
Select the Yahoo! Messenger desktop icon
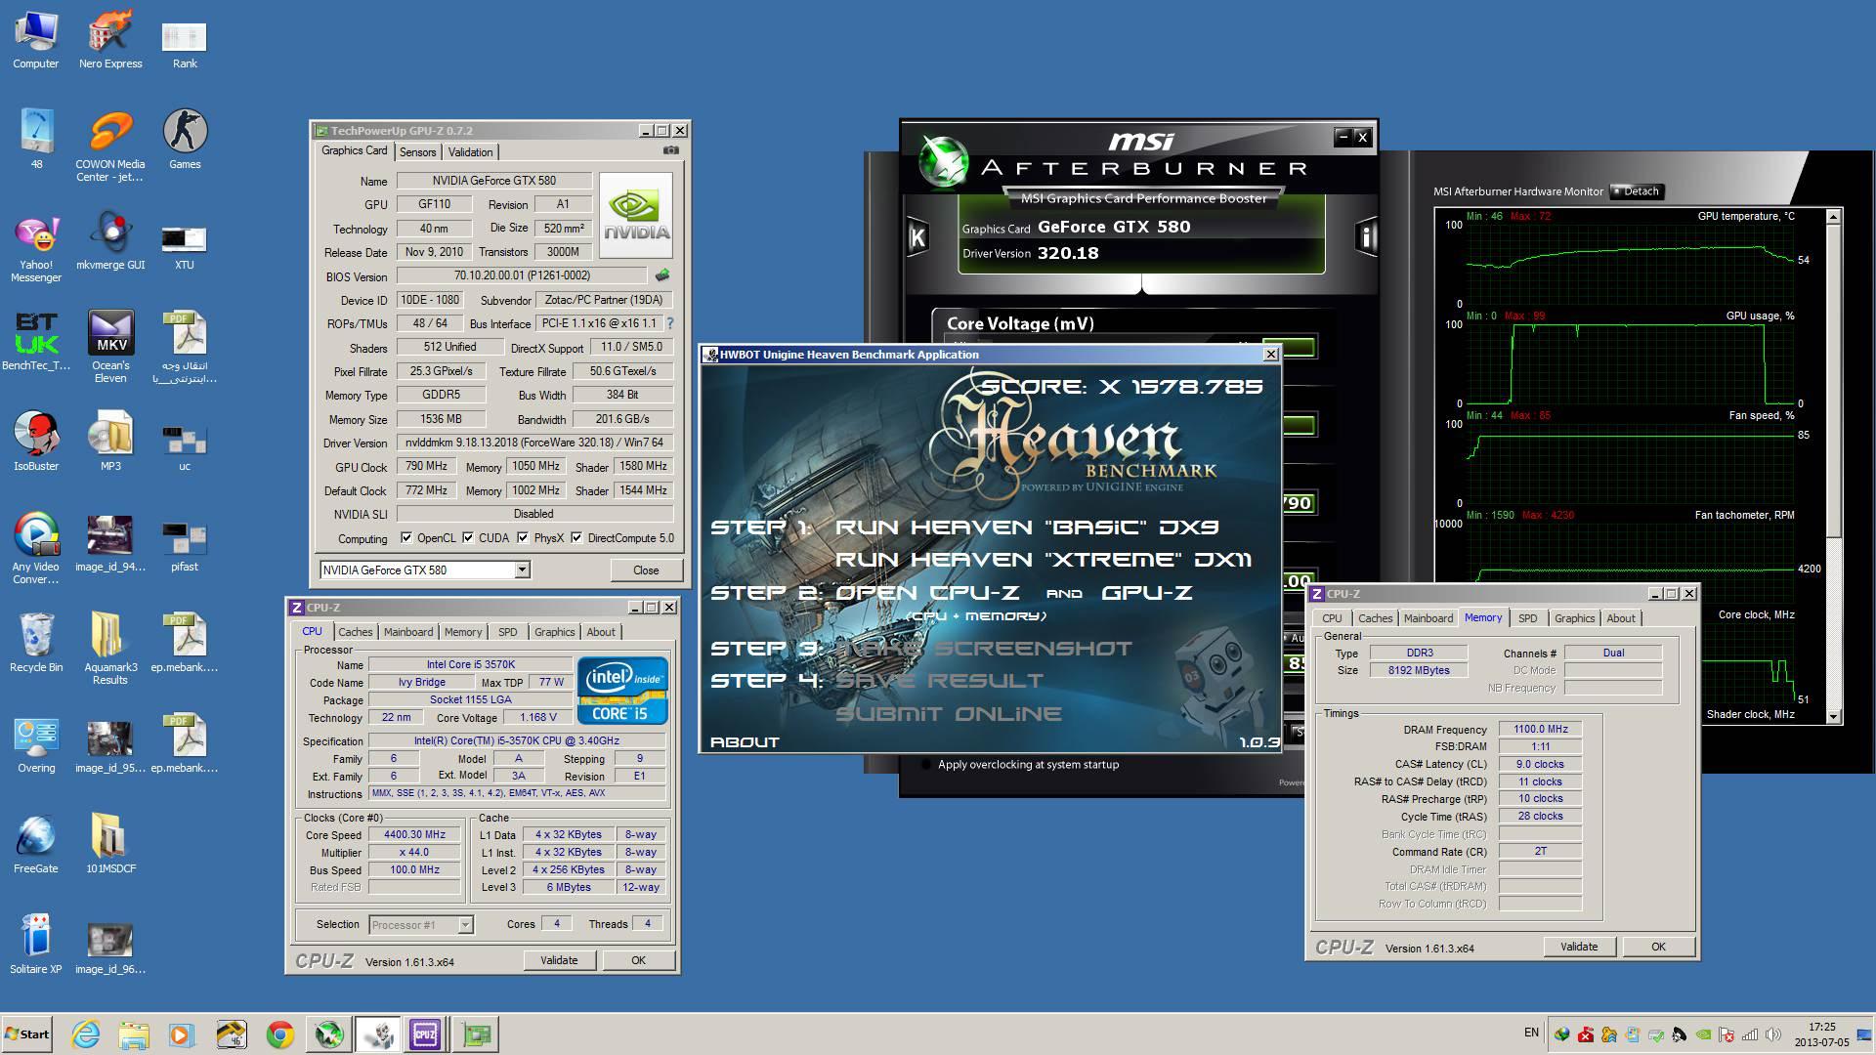[x=36, y=249]
